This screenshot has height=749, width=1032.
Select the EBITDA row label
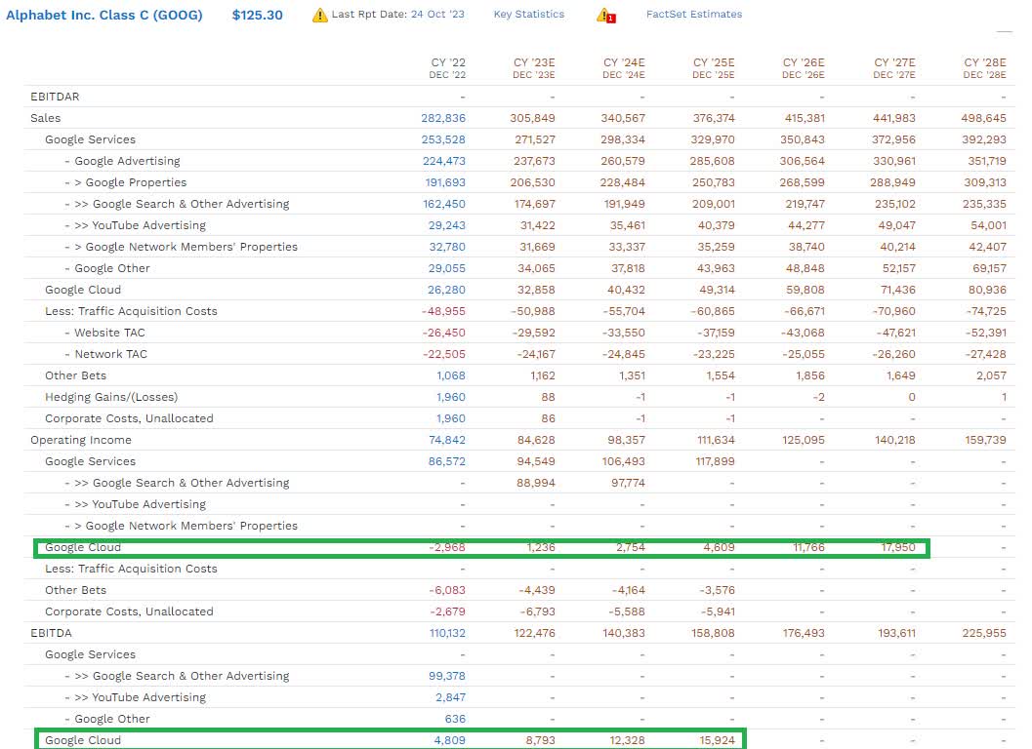(50, 633)
